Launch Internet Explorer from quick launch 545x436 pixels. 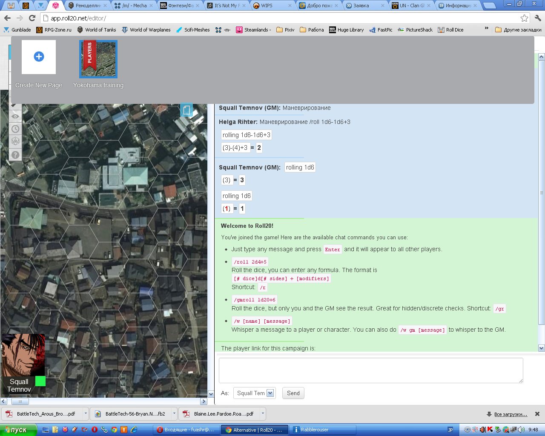tap(134, 430)
